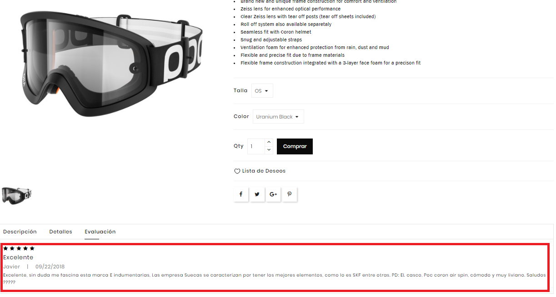Expand the Uranium Black color dropdown
This screenshot has height=297, width=556.
click(278, 117)
